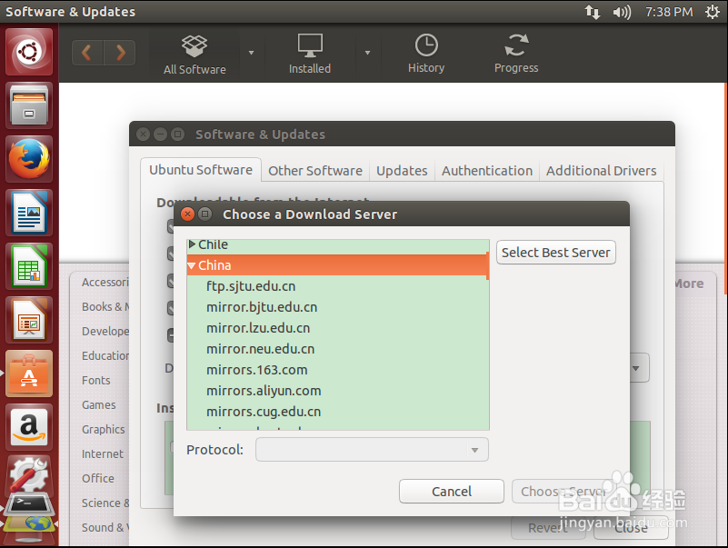Select the China country row
Viewport: 728px width, 548px height.
coord(337,265)
